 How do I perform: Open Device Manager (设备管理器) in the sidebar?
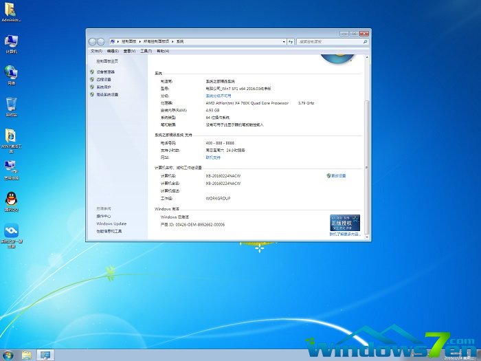[105, 72]
